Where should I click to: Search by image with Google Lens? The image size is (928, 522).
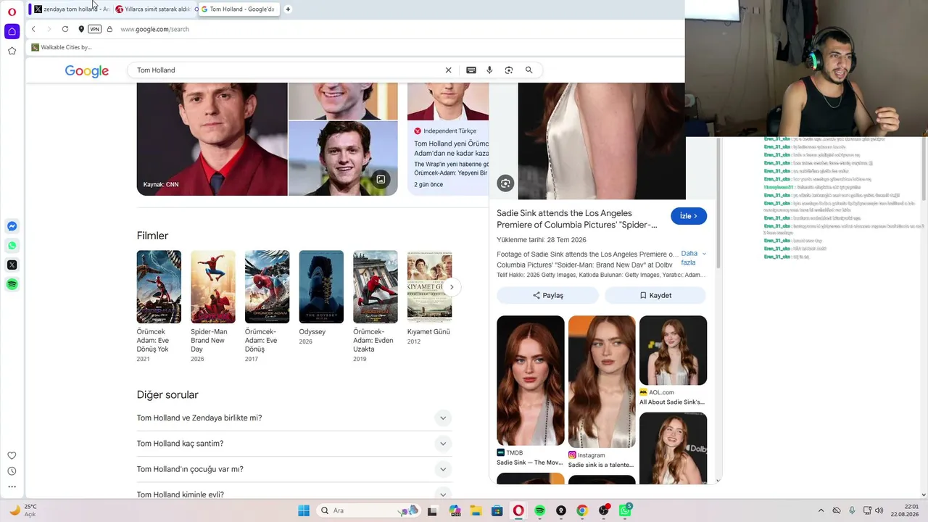pyautogui.click(x=509, y=70)
